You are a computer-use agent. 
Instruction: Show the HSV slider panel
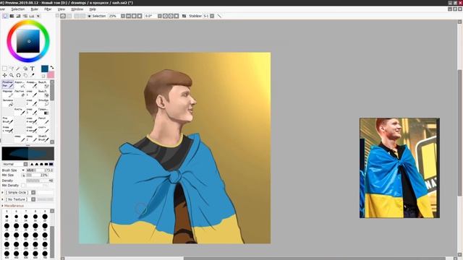coord(18,16)
